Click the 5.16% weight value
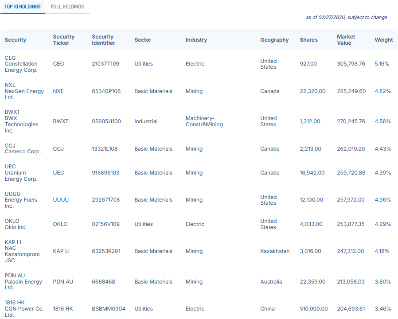The height and width of the screenshot is (319, 398). (x=382, y=64)
